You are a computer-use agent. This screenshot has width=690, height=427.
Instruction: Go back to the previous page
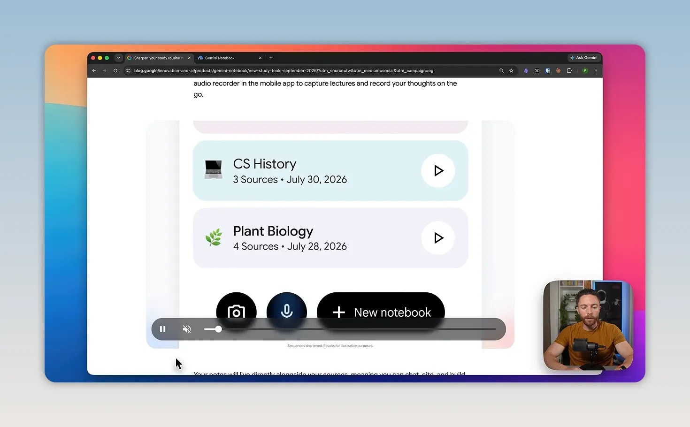pos(94,71)
